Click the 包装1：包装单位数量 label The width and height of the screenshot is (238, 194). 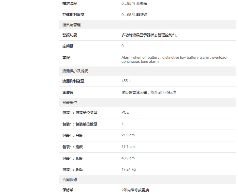pos(80,124)
